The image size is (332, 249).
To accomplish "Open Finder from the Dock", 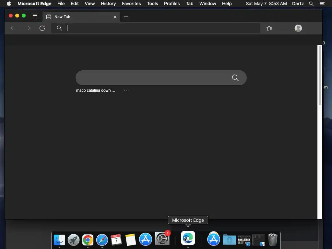I will click(59, 240).
